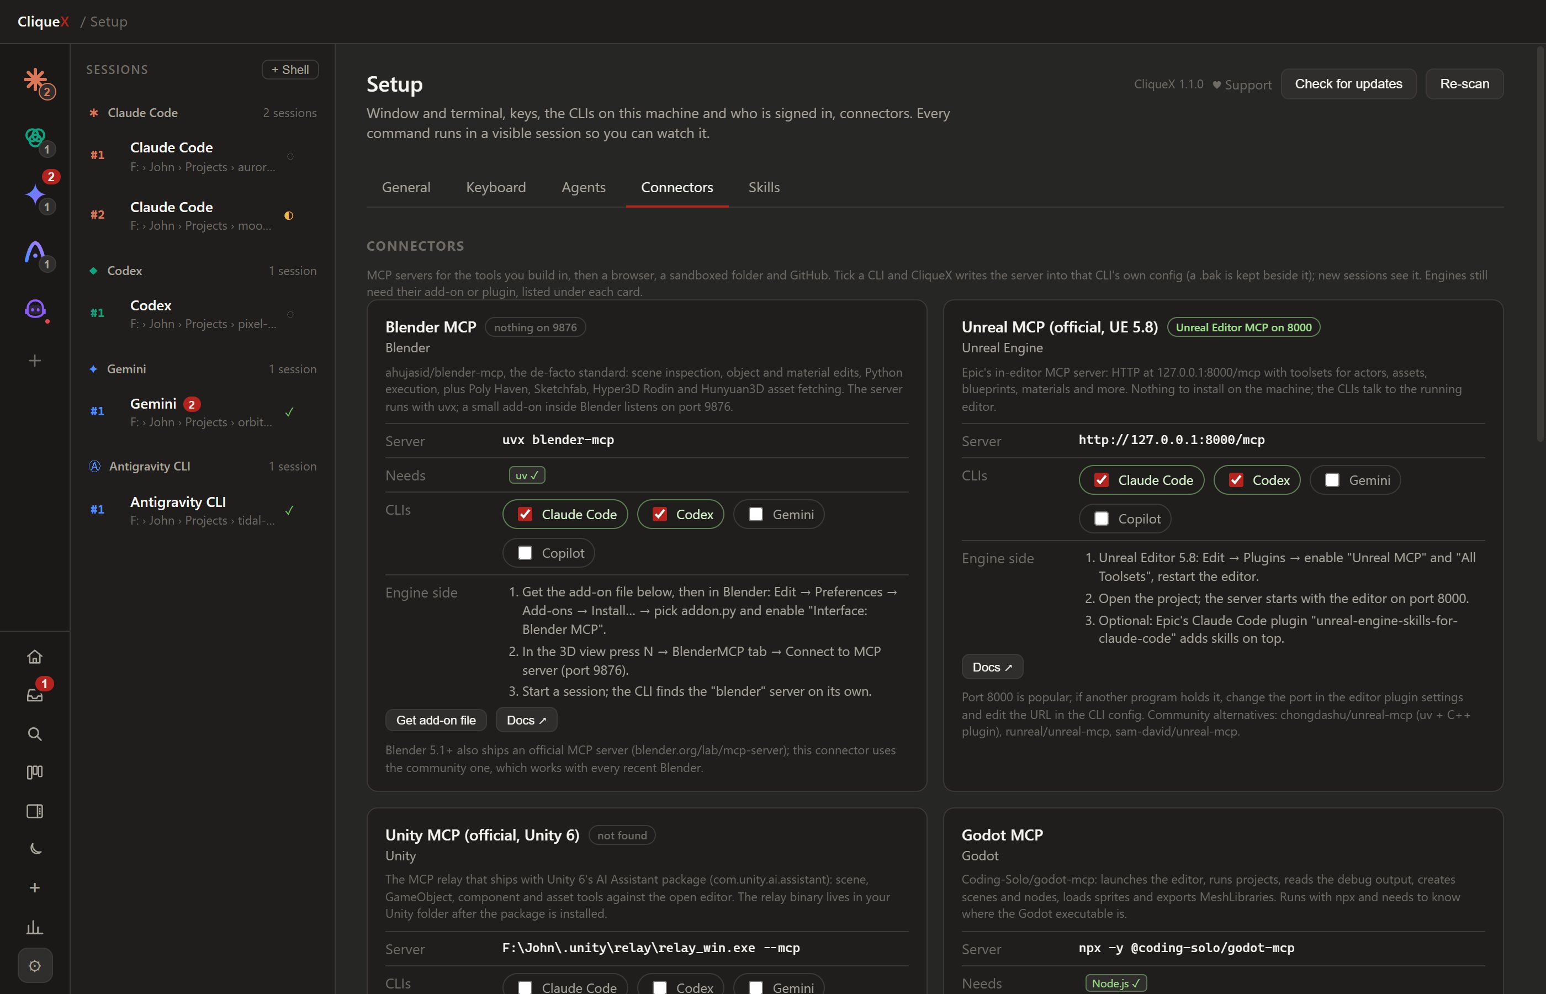Open the settings gear icon in the rail
The image size is (1546, 994).
click(35, 966)
